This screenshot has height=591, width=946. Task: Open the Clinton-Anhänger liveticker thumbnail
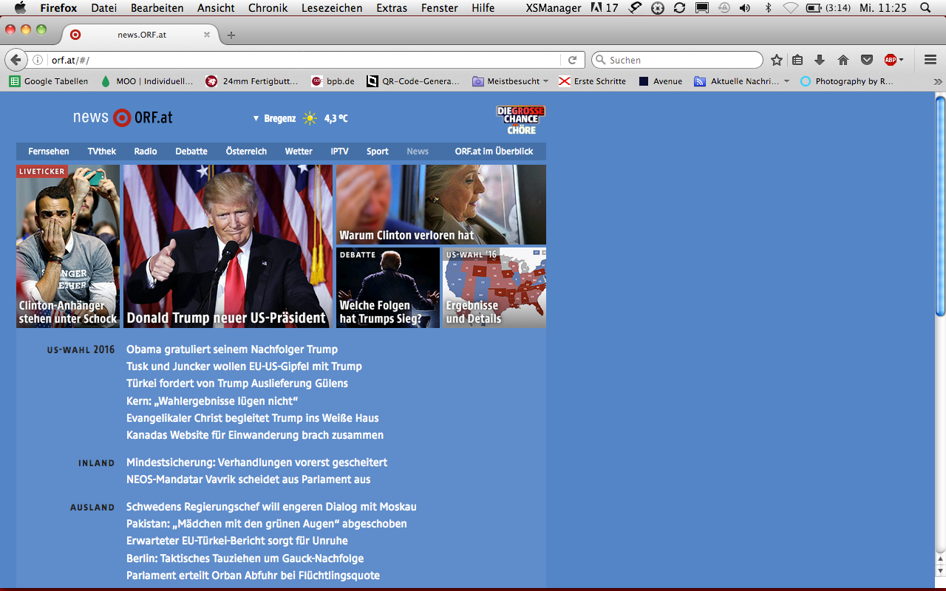click(68, 246)
